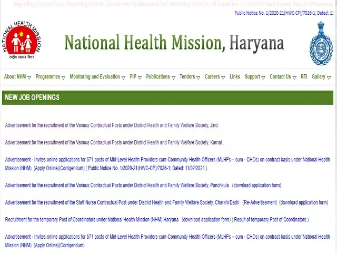Open the PIP menu

pos(133,77)
